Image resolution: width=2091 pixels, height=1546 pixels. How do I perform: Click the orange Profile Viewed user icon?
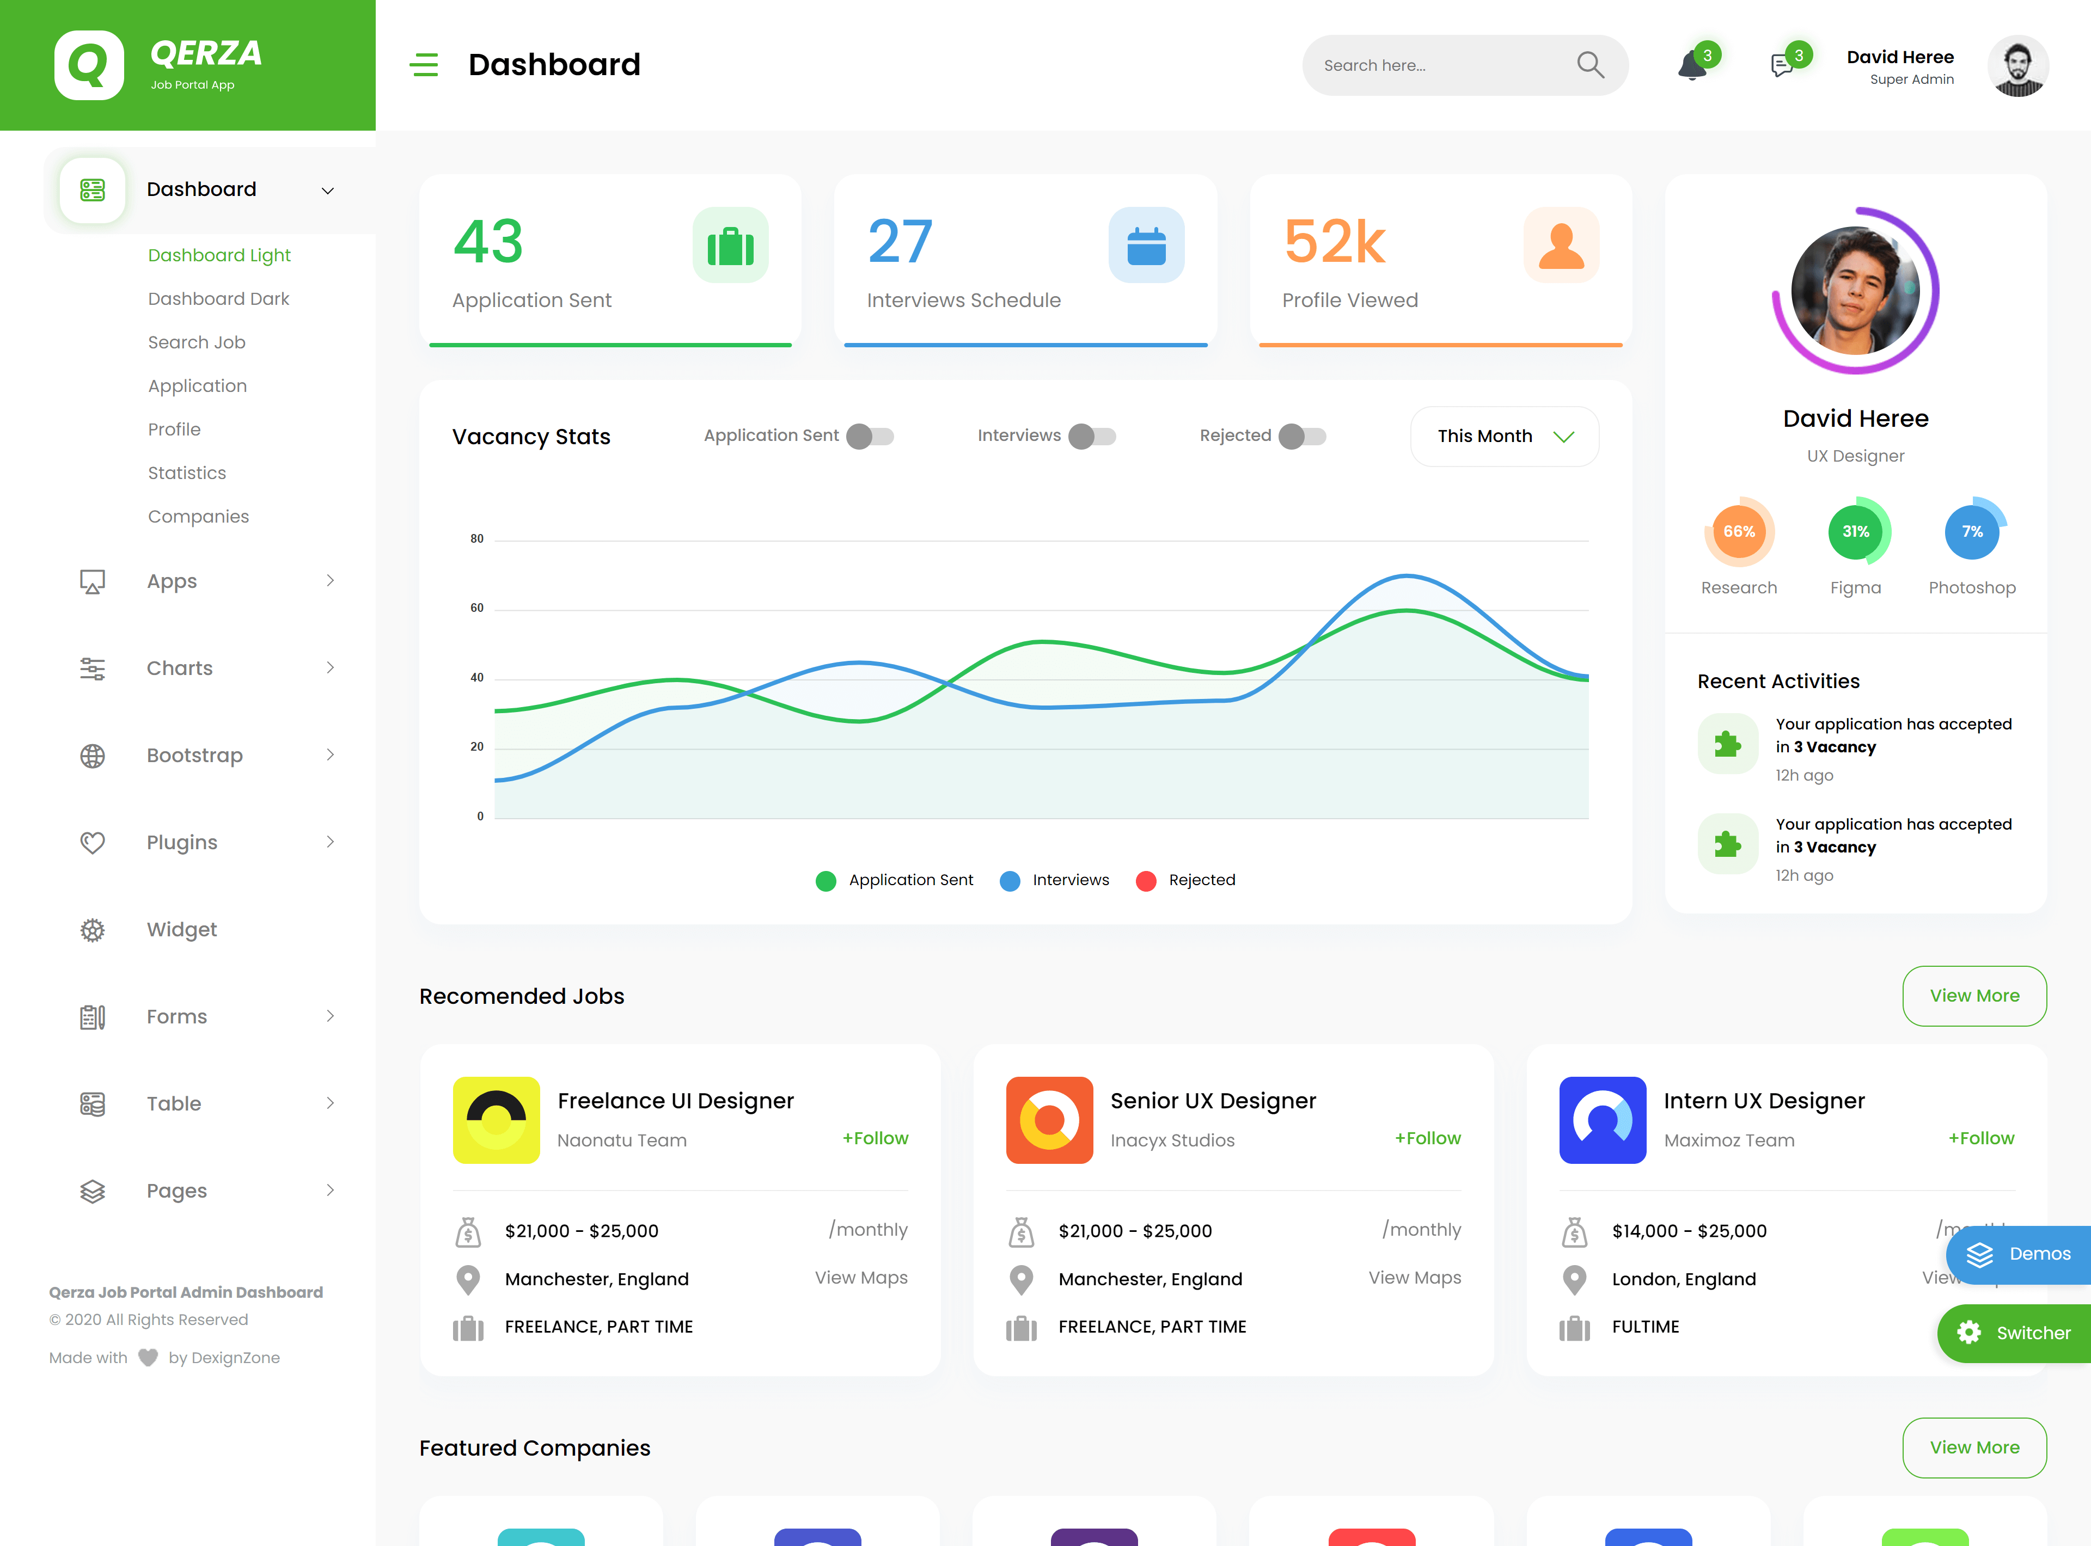pyautogui.click(x=1560, y=245)
